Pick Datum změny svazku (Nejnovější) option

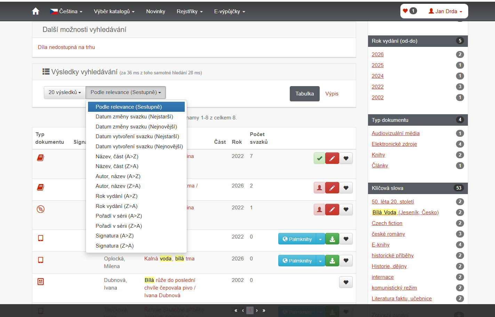click(x=136, y=127)
